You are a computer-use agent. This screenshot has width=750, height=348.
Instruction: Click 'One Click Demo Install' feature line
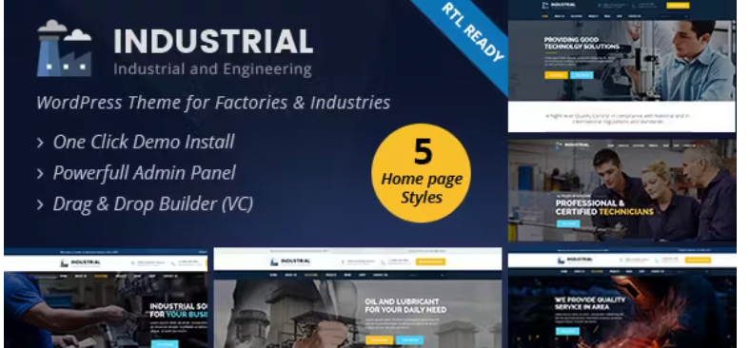[x=136, y=142]
